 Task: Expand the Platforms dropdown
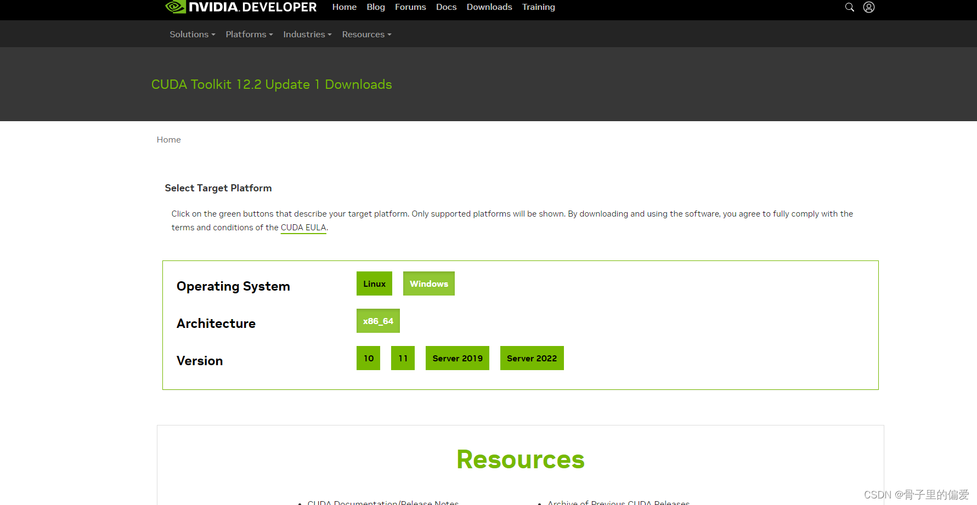click(x=249, y=34)
